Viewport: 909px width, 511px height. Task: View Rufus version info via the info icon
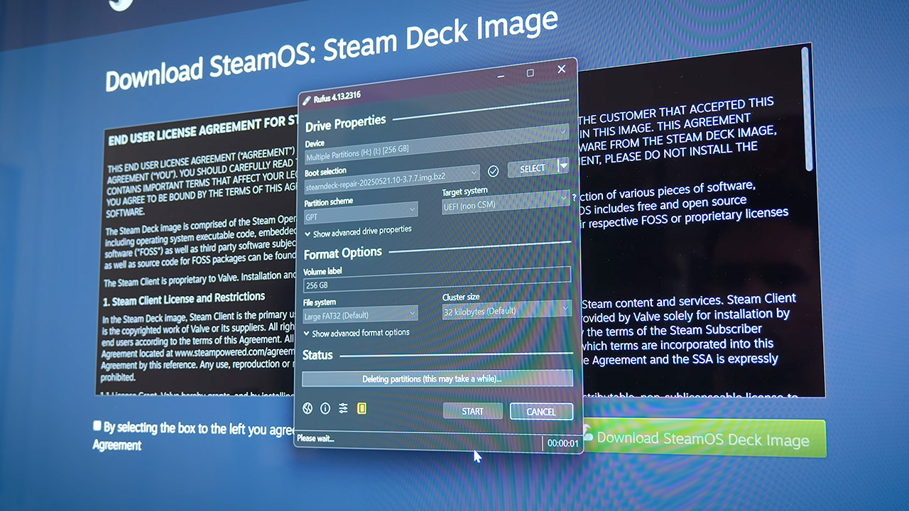tap(325, 408)
